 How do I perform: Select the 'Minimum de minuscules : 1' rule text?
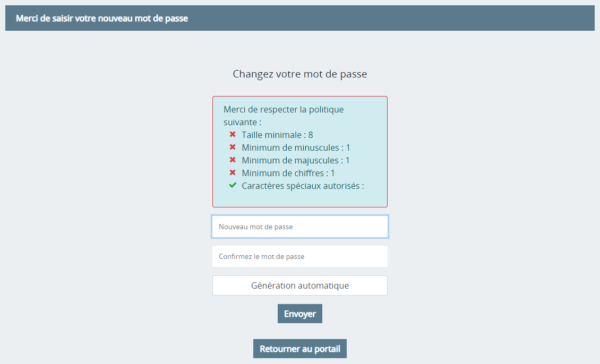[296, 148]
